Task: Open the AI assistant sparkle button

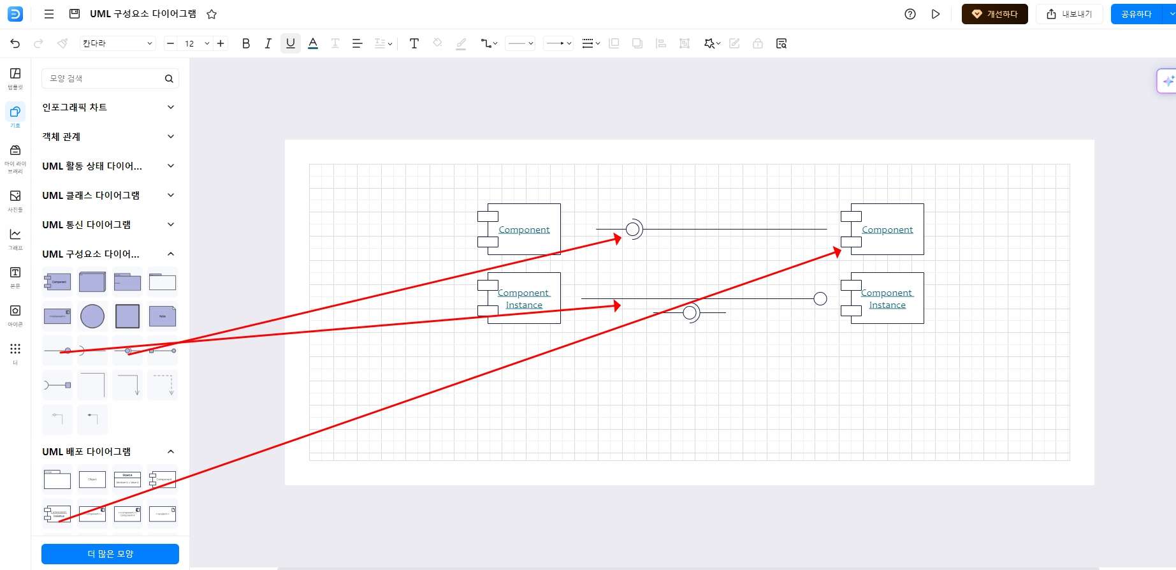Action: pyautogui.click(x=1168, y=81)
